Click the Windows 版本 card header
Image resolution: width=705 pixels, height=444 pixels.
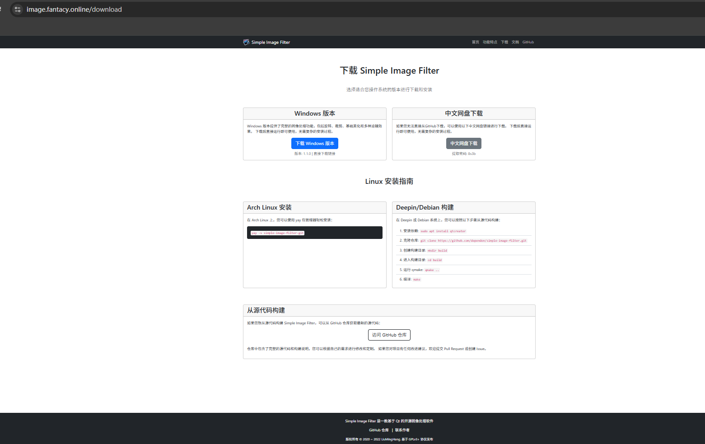click(315, 113)
